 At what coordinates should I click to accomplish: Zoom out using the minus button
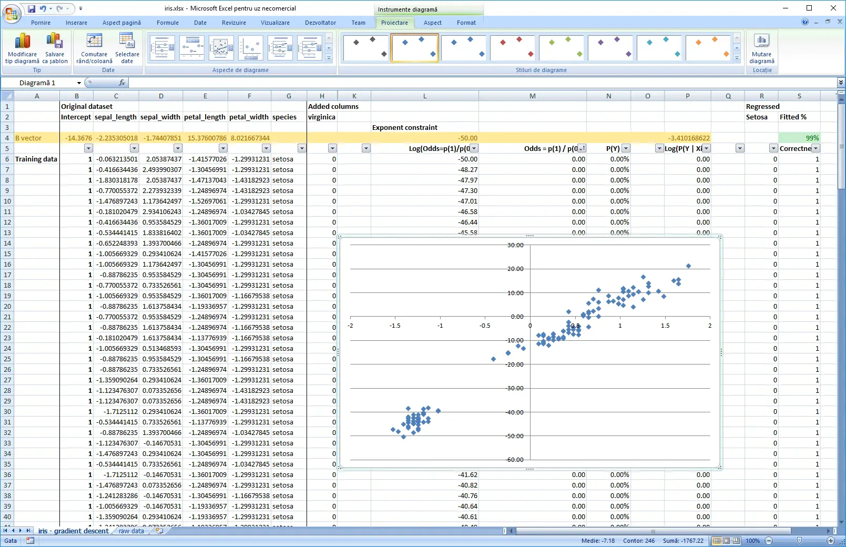(x=769, y=541)
